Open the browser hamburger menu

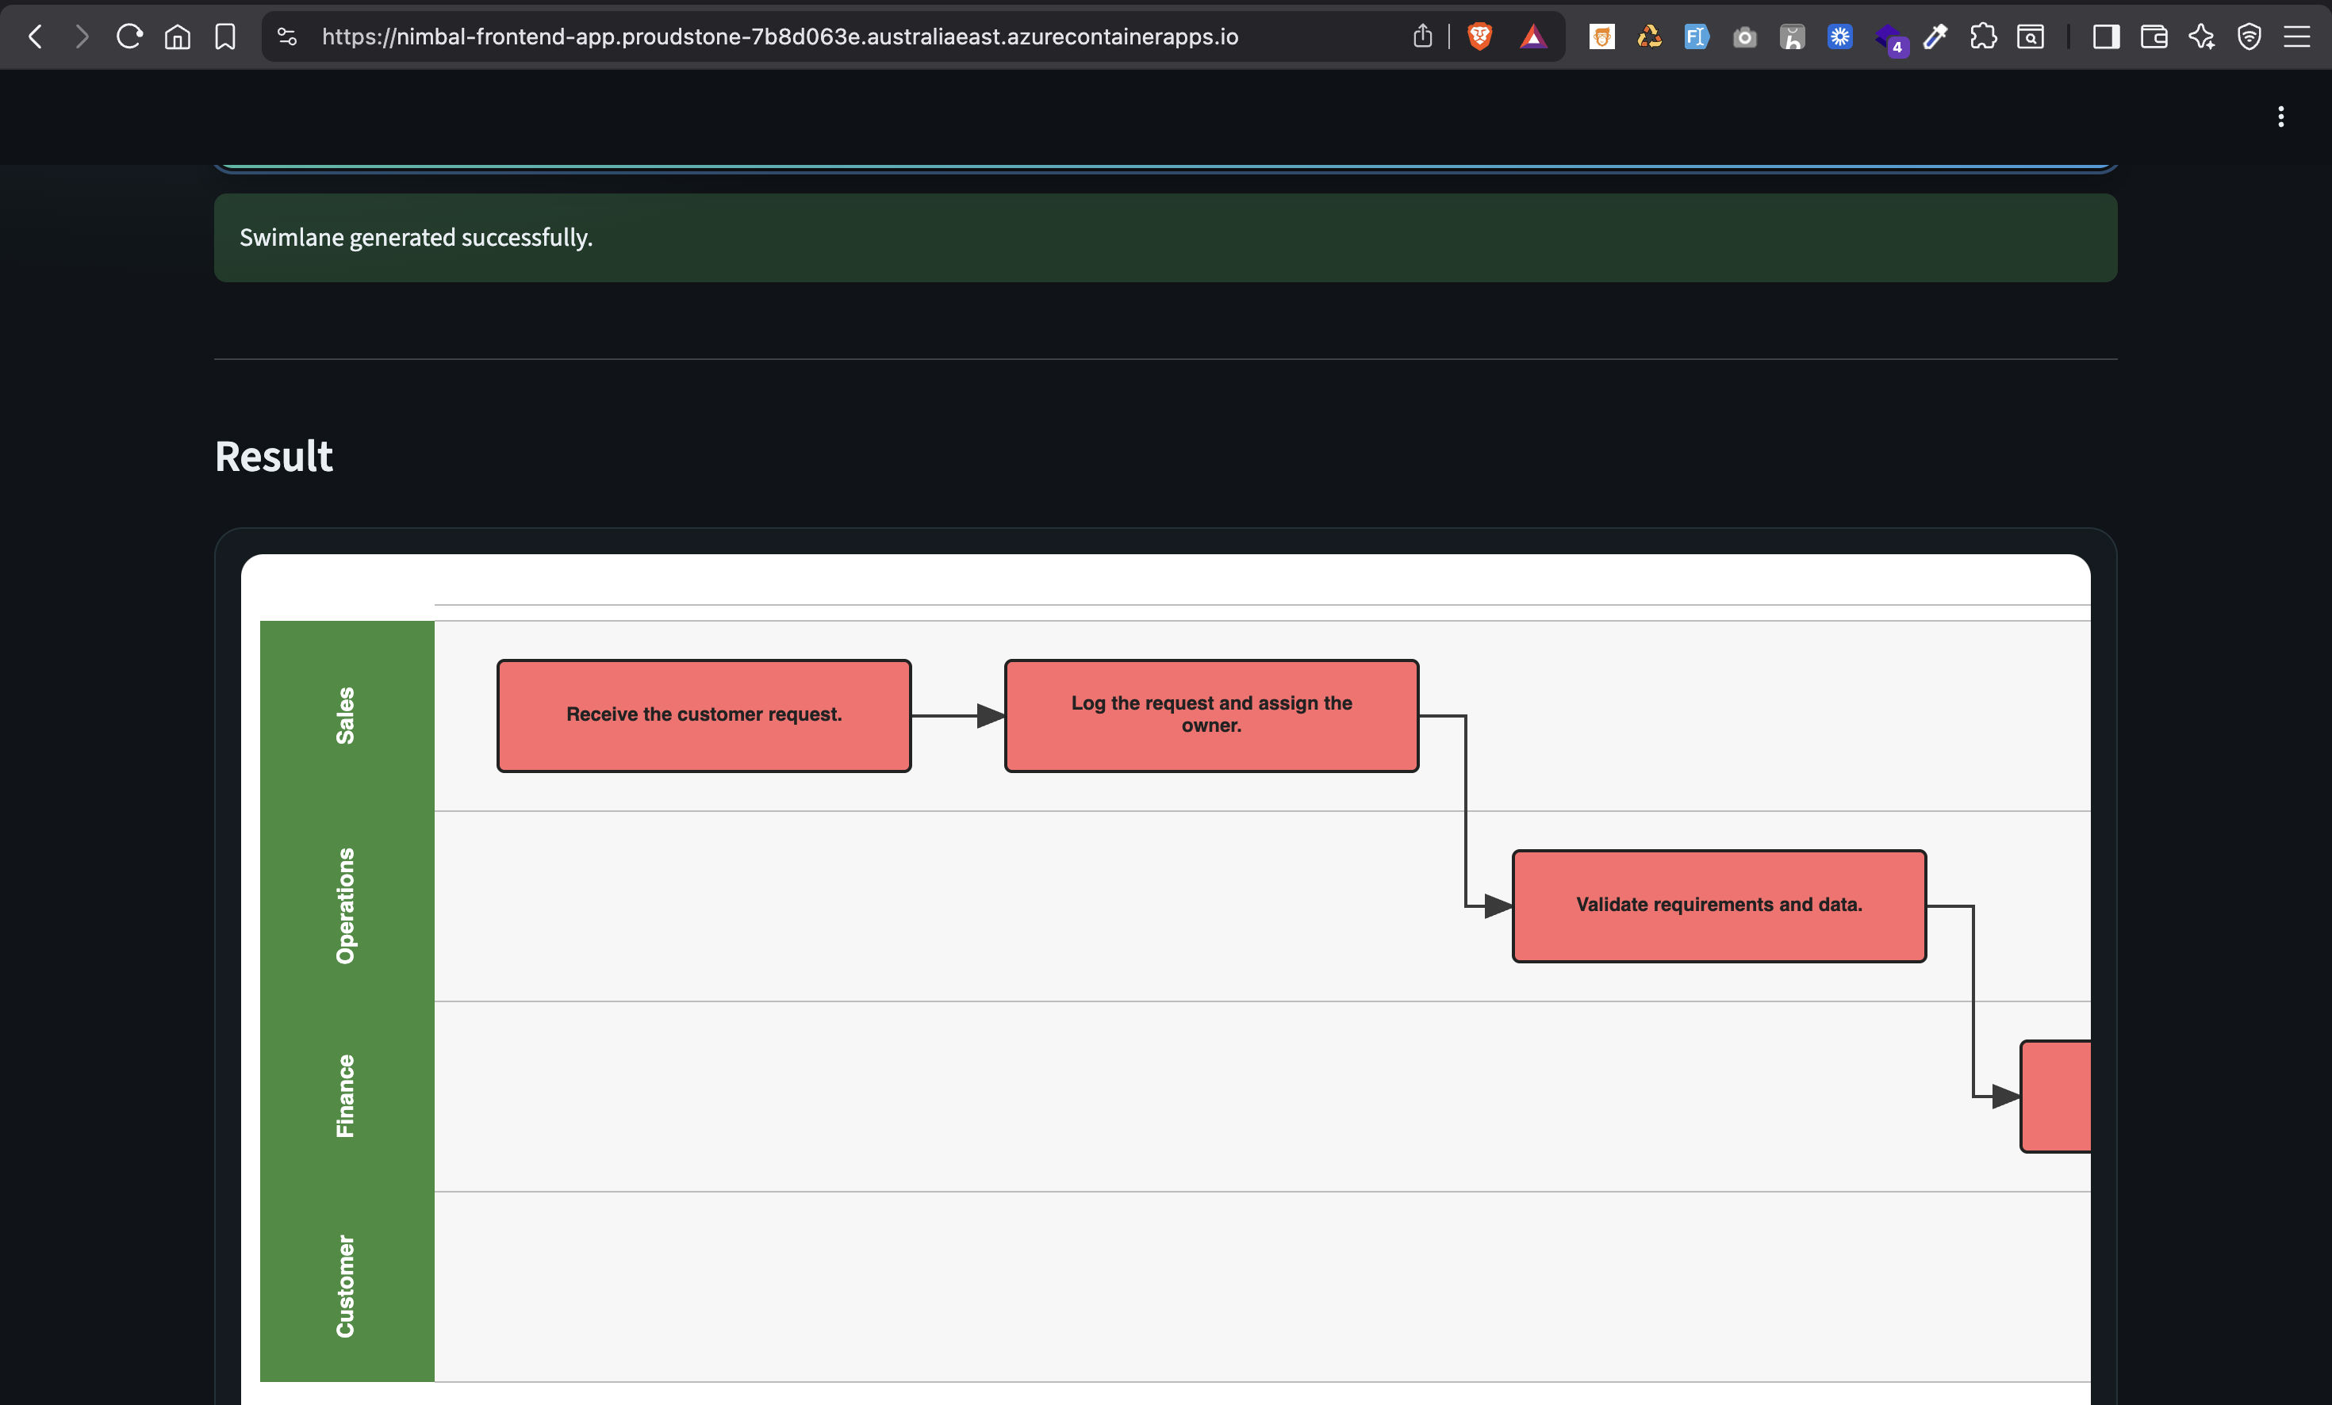coord(2298,36)
